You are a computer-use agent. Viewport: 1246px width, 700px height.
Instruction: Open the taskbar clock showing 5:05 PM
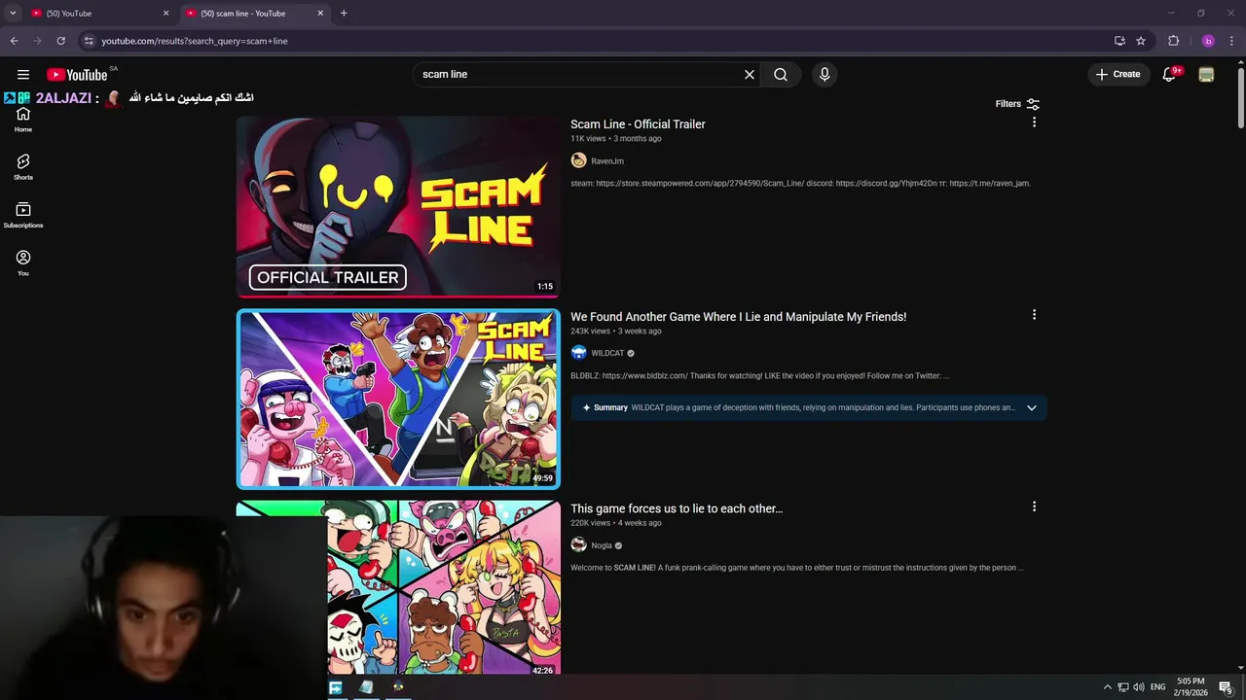point(1191,687)
